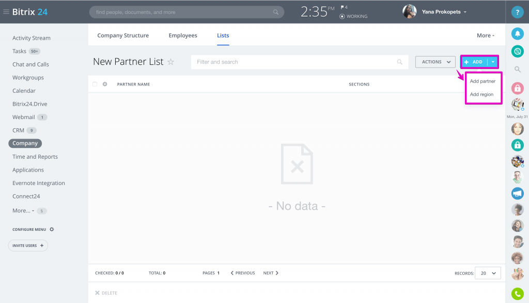This screenshot has height=303, width=529.
Task: Open the notifications bell icon
Action: click(x=517, y=33)
